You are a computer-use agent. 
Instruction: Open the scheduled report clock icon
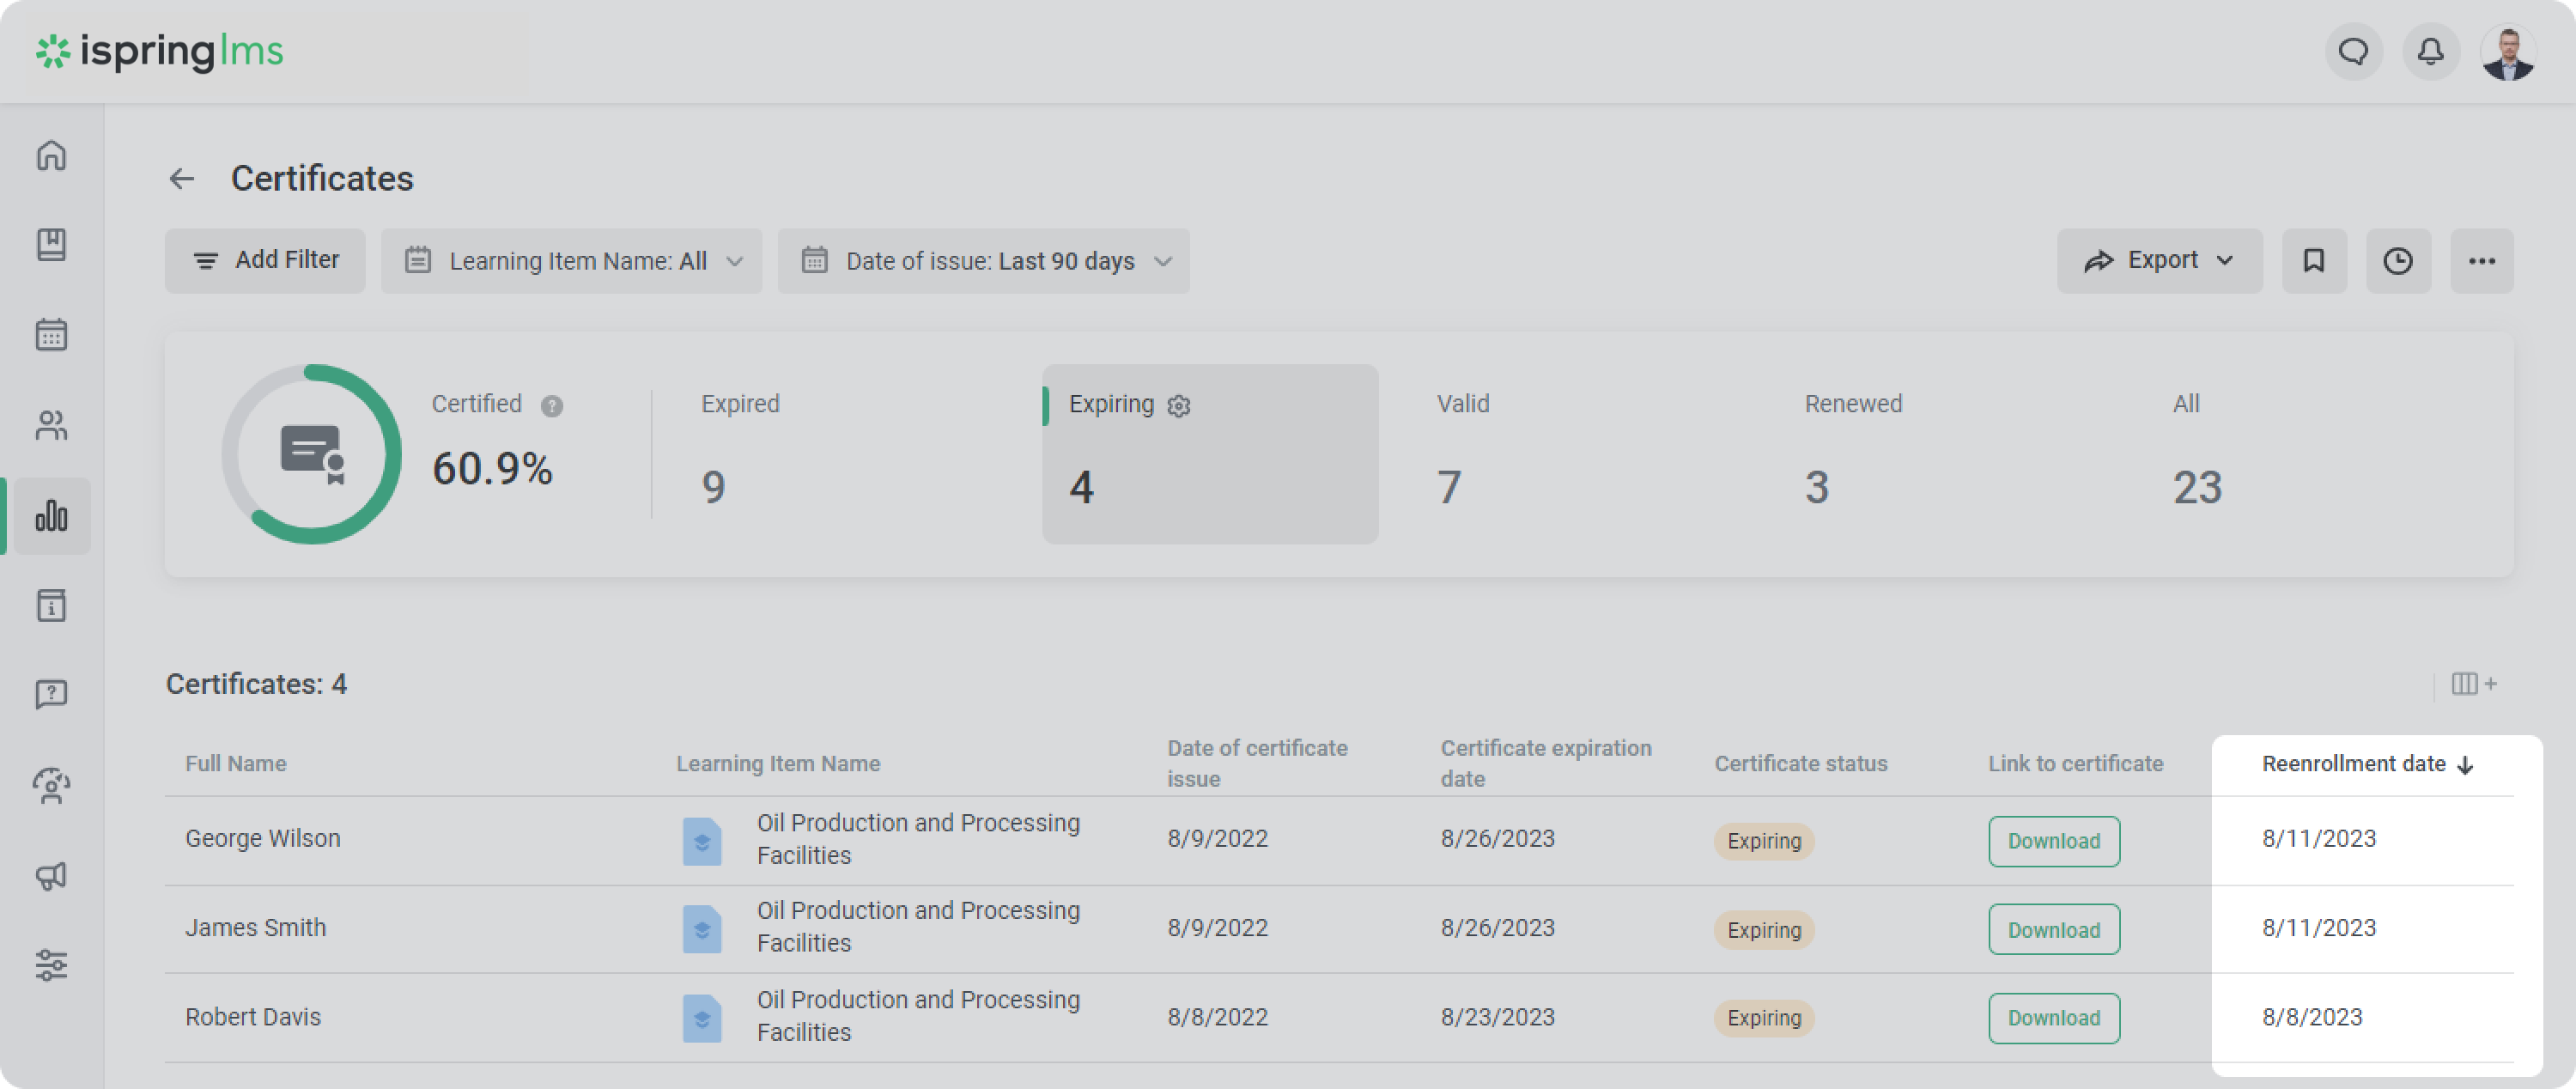(2397, 261)
